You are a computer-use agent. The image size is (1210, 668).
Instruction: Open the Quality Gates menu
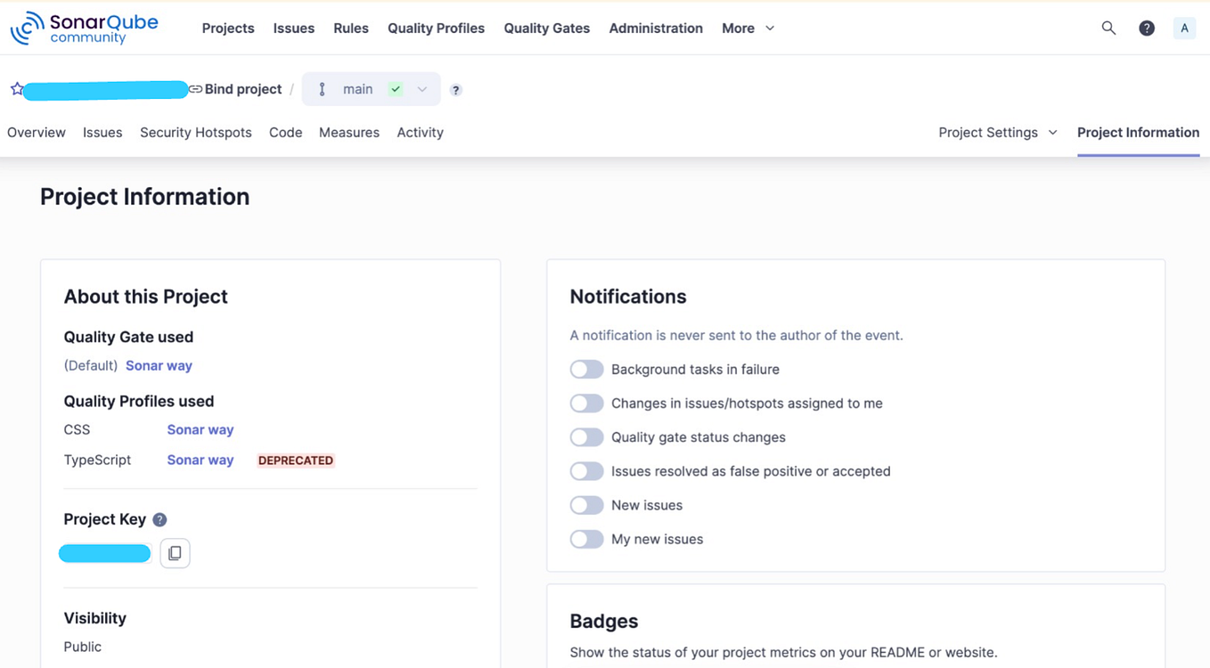click(x=546, y=28)
